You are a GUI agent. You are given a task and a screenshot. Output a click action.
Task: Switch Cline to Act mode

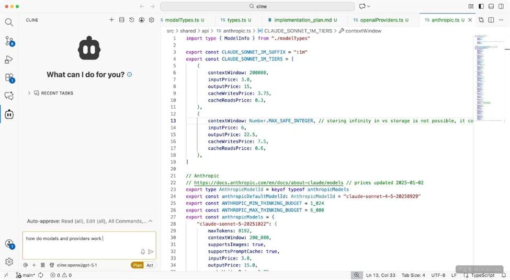point(150,265)
